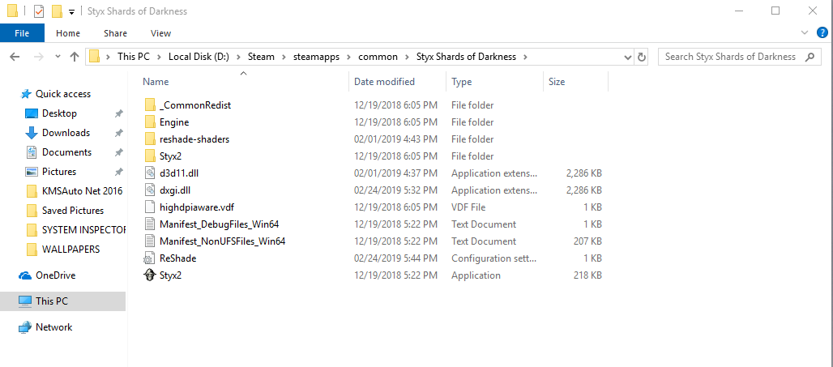
Task: Click the title bar folder icon
Action: [13, 11]
